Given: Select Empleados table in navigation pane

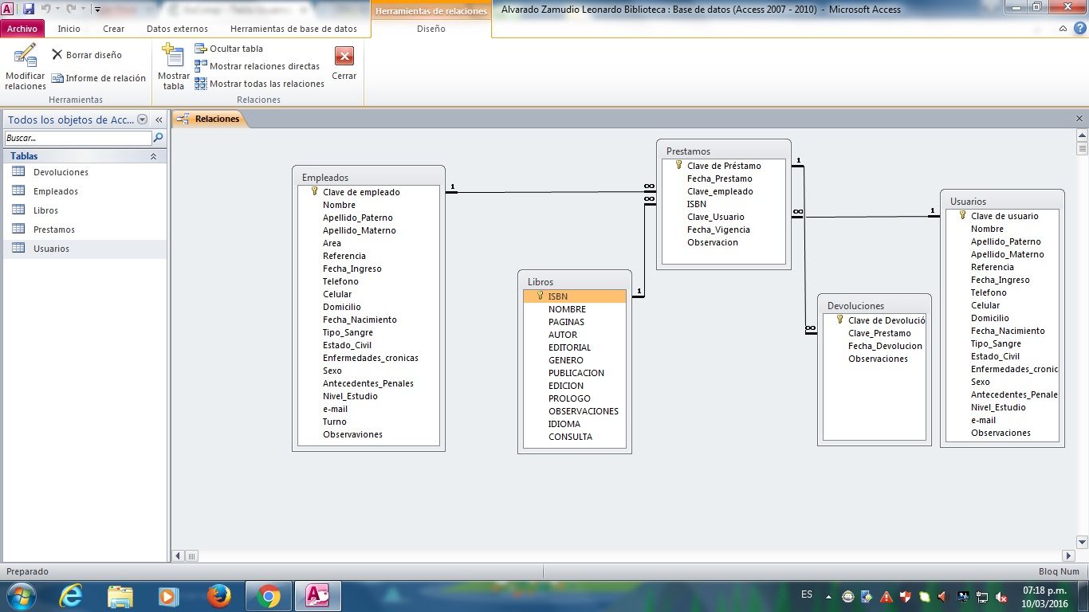Looking at the screenshot, I should (85, 191).
